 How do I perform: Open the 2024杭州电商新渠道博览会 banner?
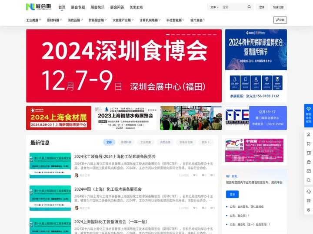256,66
